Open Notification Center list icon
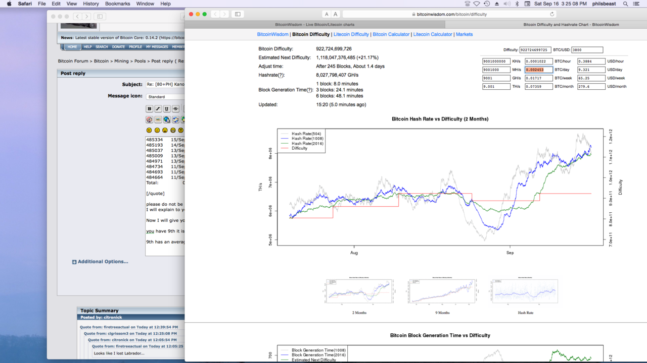The height and width of the screenshot is (363, 647). pos(636,4)
